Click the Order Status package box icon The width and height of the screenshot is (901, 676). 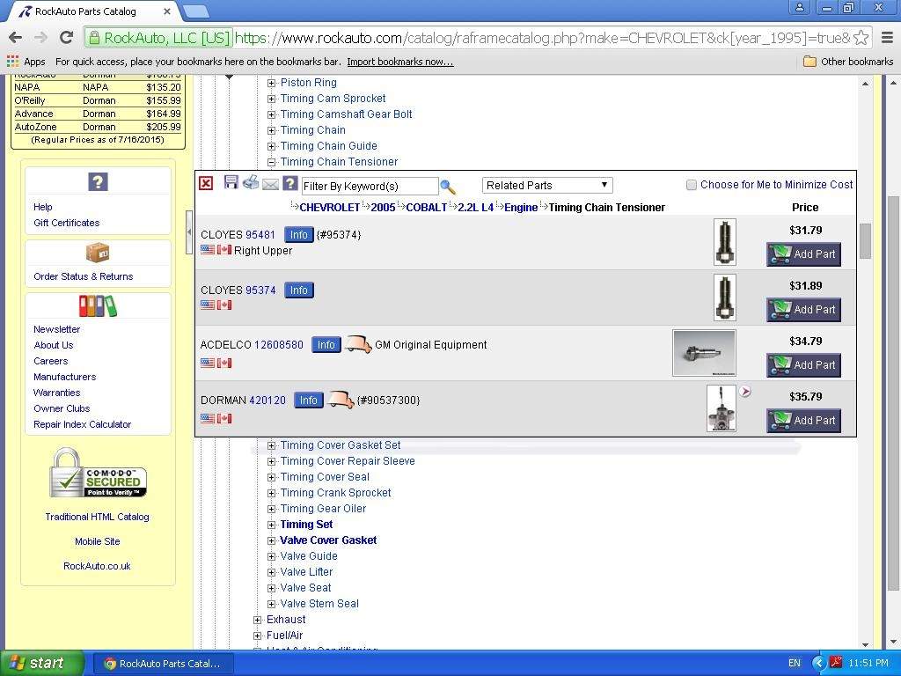98,252
